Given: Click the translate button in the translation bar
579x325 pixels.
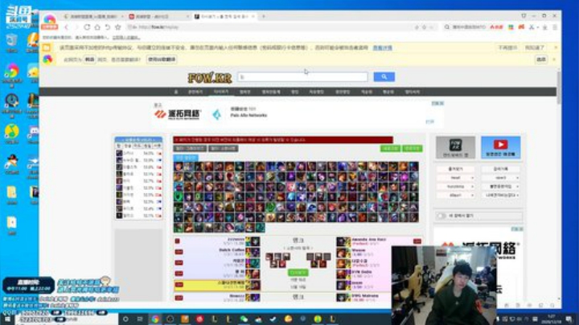Looking at the screenshot, I should [x=162, y=60].
